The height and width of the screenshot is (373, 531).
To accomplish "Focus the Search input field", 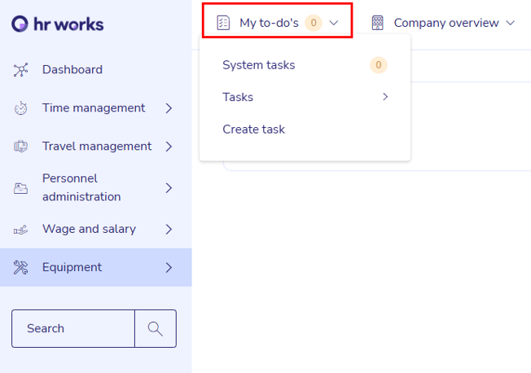I will [73, 328].
